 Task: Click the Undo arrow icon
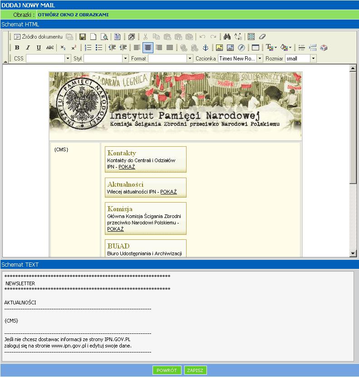click(x=202, y=37)
